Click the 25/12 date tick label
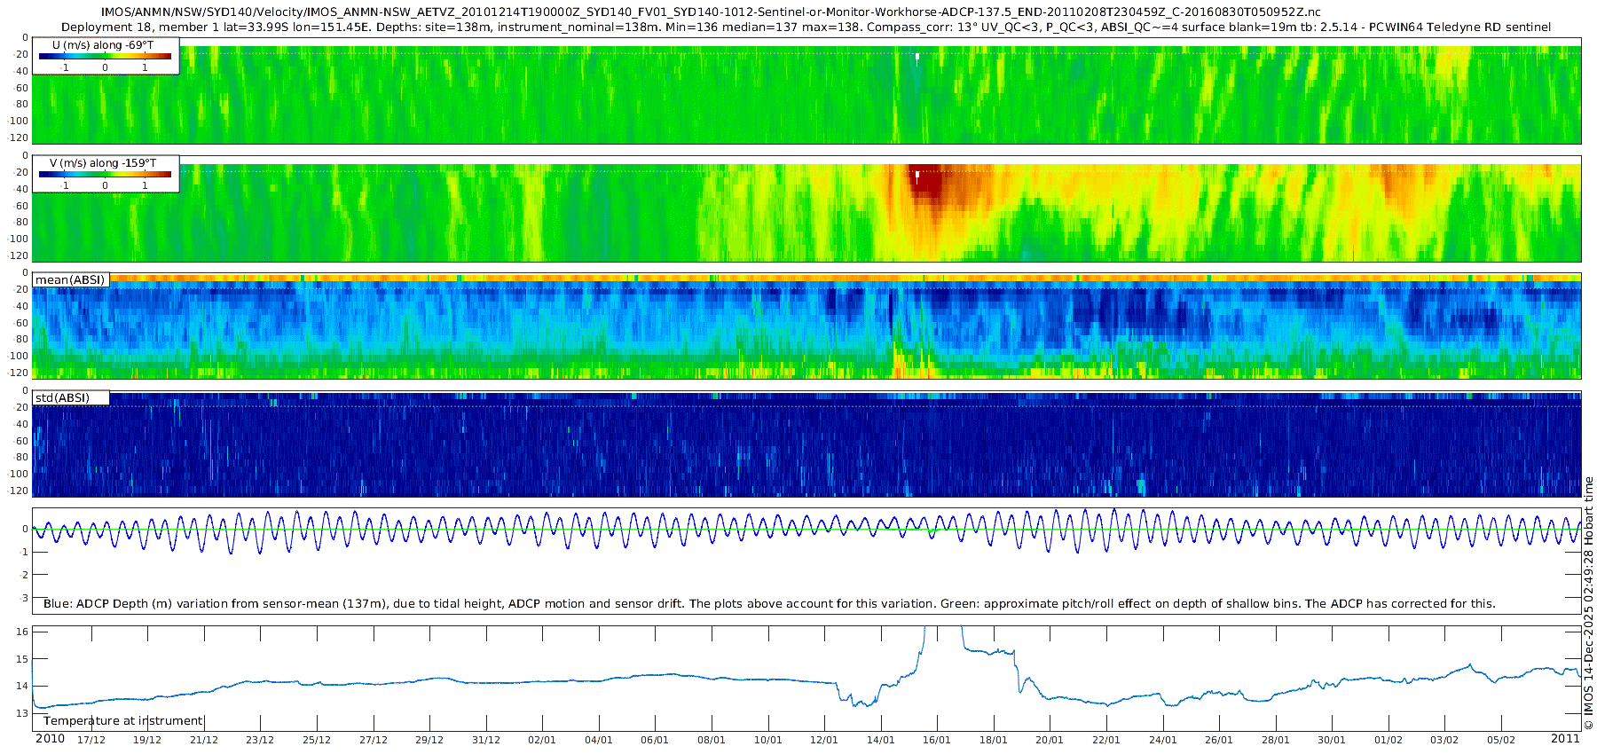Viewport: 1597px width, 754px height. [317, 740]
